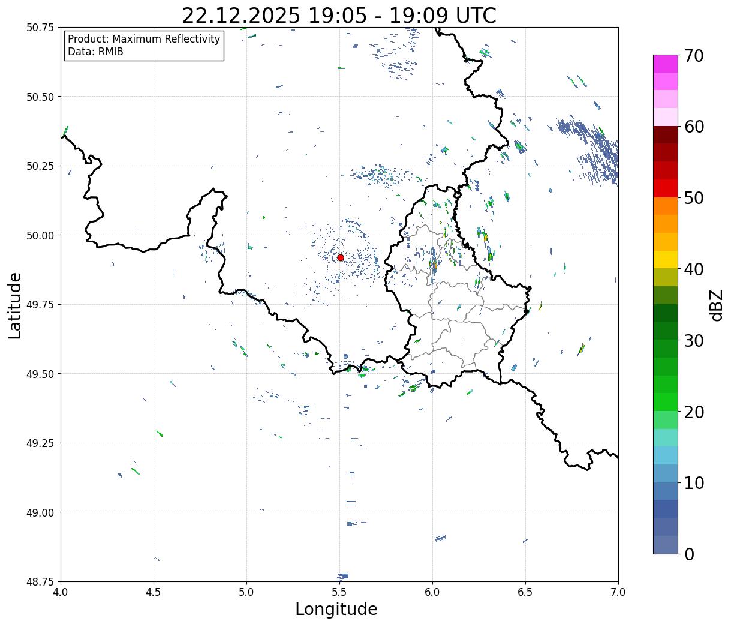Pick the dark red swatch just below 60
The height and width of the screenshot is (624, 731).
[x=666, y=134]
